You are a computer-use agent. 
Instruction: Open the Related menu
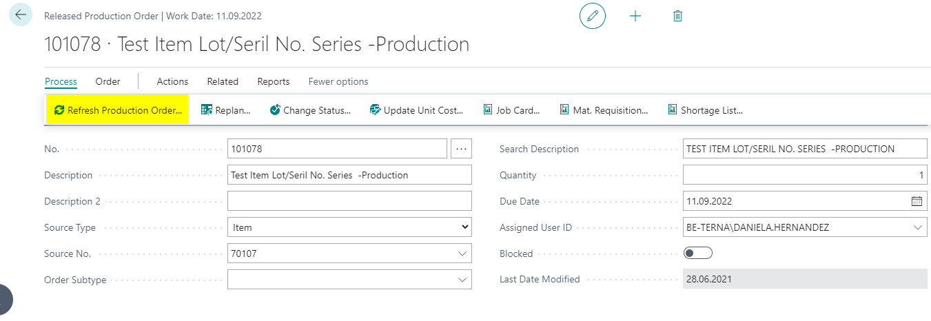(x=223, y=81)
